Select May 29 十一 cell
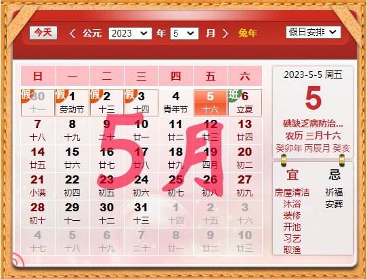The height and width of the screenshot is (279, 367). [x=72, y=214]
